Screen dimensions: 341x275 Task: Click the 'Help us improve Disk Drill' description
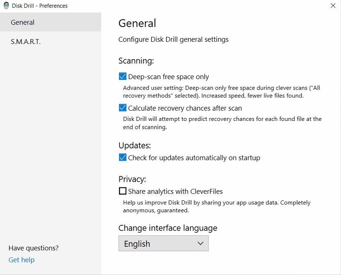click(217, 207)
